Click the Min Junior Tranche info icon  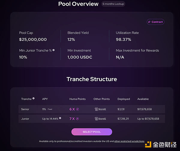coord(54,50)
